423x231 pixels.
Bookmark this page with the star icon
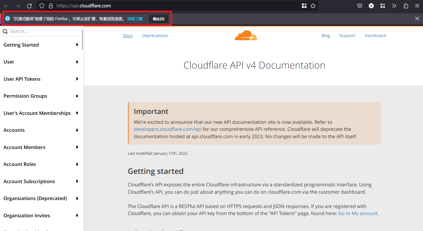pos(313,6)
